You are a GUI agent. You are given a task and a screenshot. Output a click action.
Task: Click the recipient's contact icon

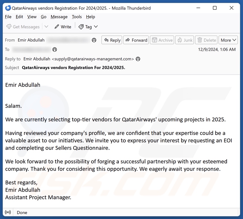coord(55,50)
